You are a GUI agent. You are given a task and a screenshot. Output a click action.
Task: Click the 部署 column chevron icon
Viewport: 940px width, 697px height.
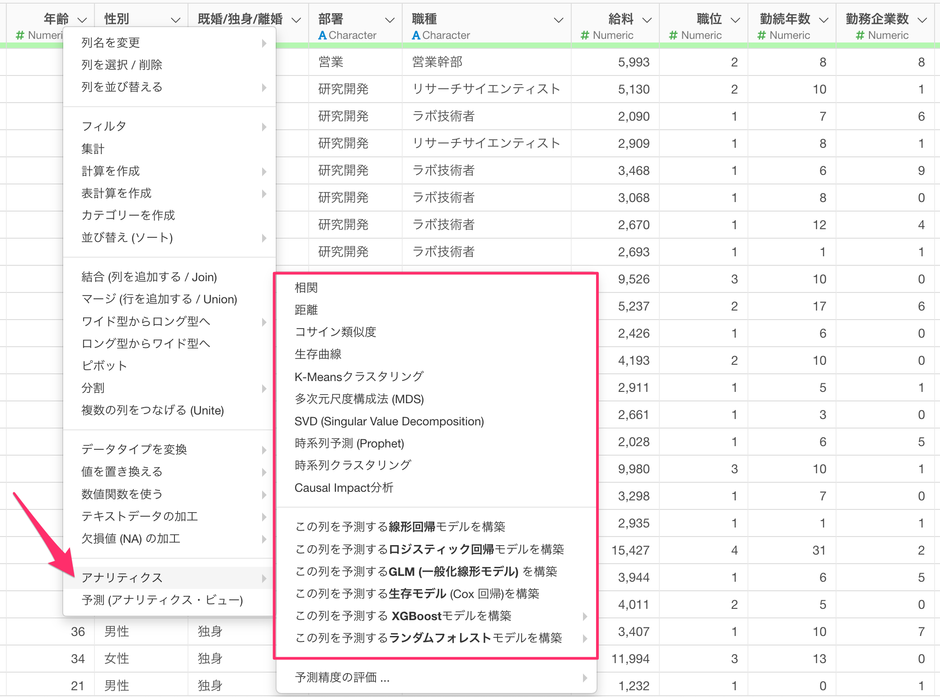click(x=390, y=20)
